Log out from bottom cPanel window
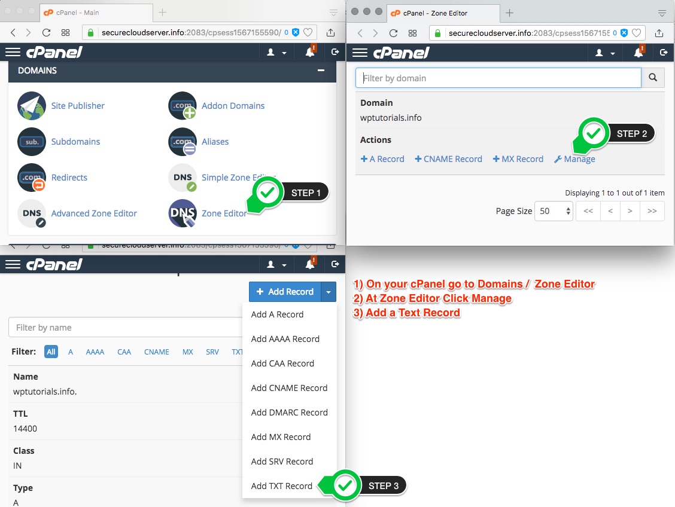Viewport: 675px width, 507px height. pyautogui.click(x=335, y=264)
